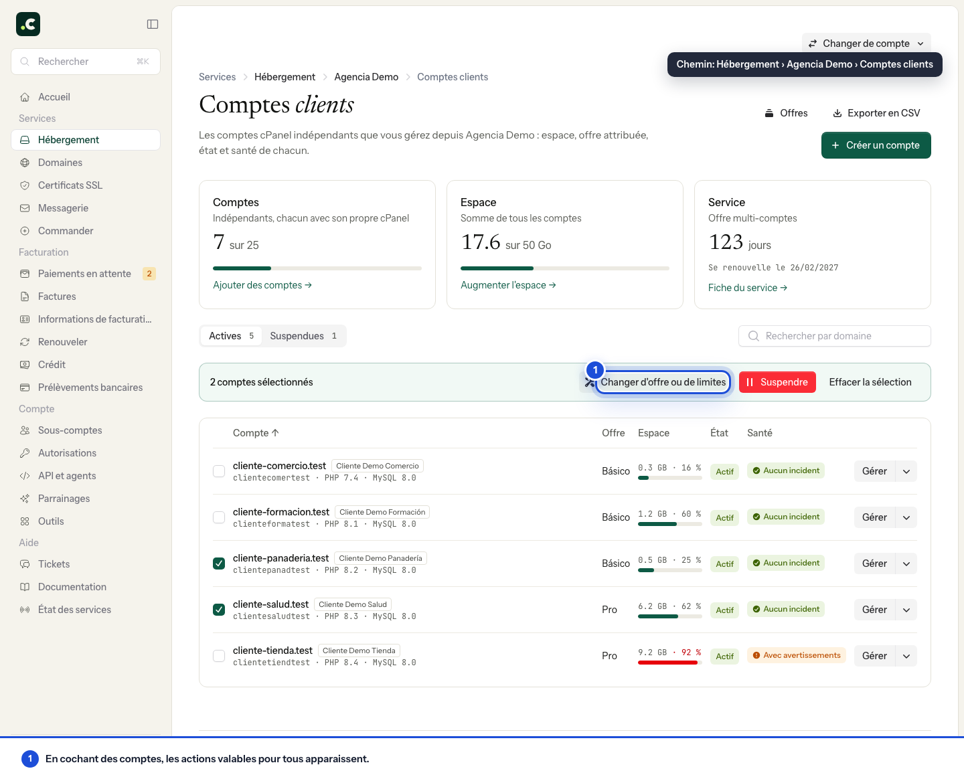Click the Factures document icon
The height and width of the screenshot is (779, 964).
click(x=25, y=296)
